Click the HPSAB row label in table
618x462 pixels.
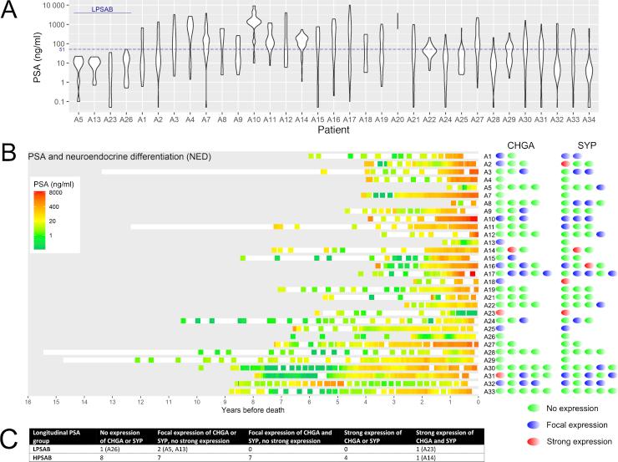click(x=43, y=456)
